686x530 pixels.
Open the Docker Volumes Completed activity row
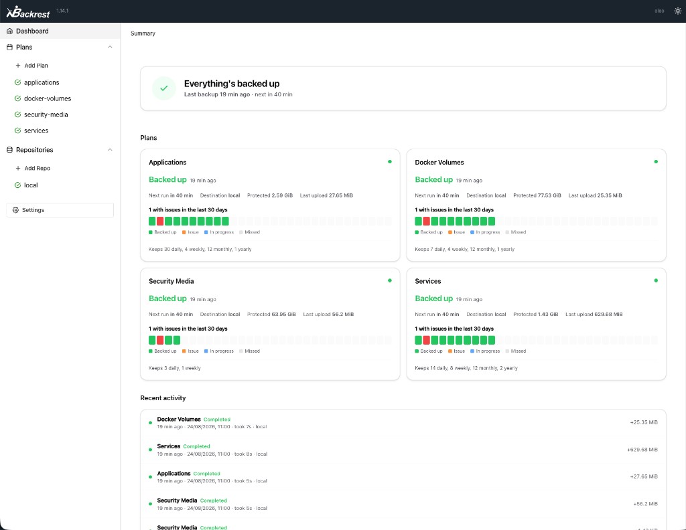403,422
